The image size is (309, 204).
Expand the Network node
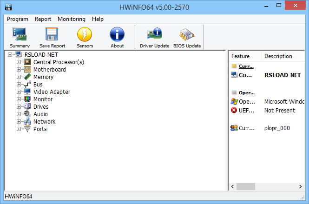point(19,122)
